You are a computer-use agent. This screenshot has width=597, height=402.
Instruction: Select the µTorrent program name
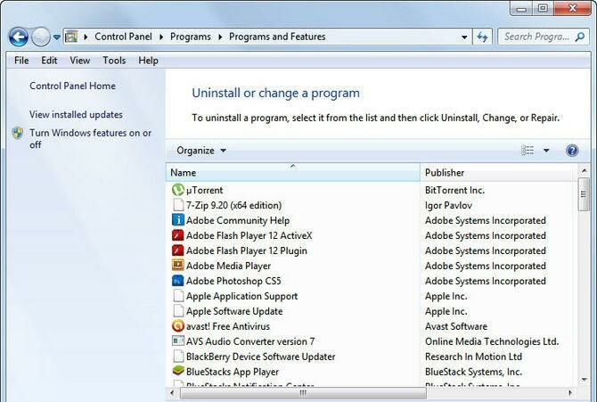pos(204,190)
